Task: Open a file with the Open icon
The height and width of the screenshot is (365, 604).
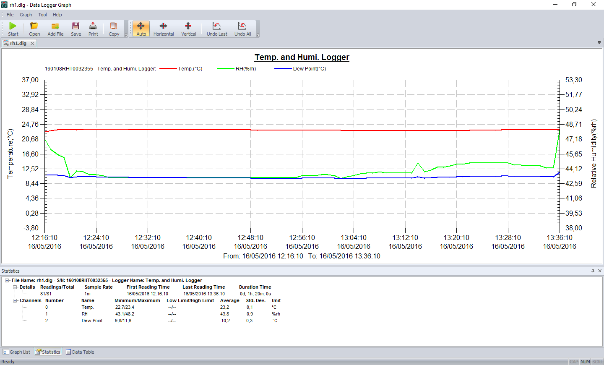Action: pyautogui.click(x=34, y=26)
